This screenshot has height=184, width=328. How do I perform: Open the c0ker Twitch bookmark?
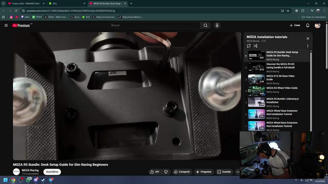pyautogui.click(x=25, y=17)
